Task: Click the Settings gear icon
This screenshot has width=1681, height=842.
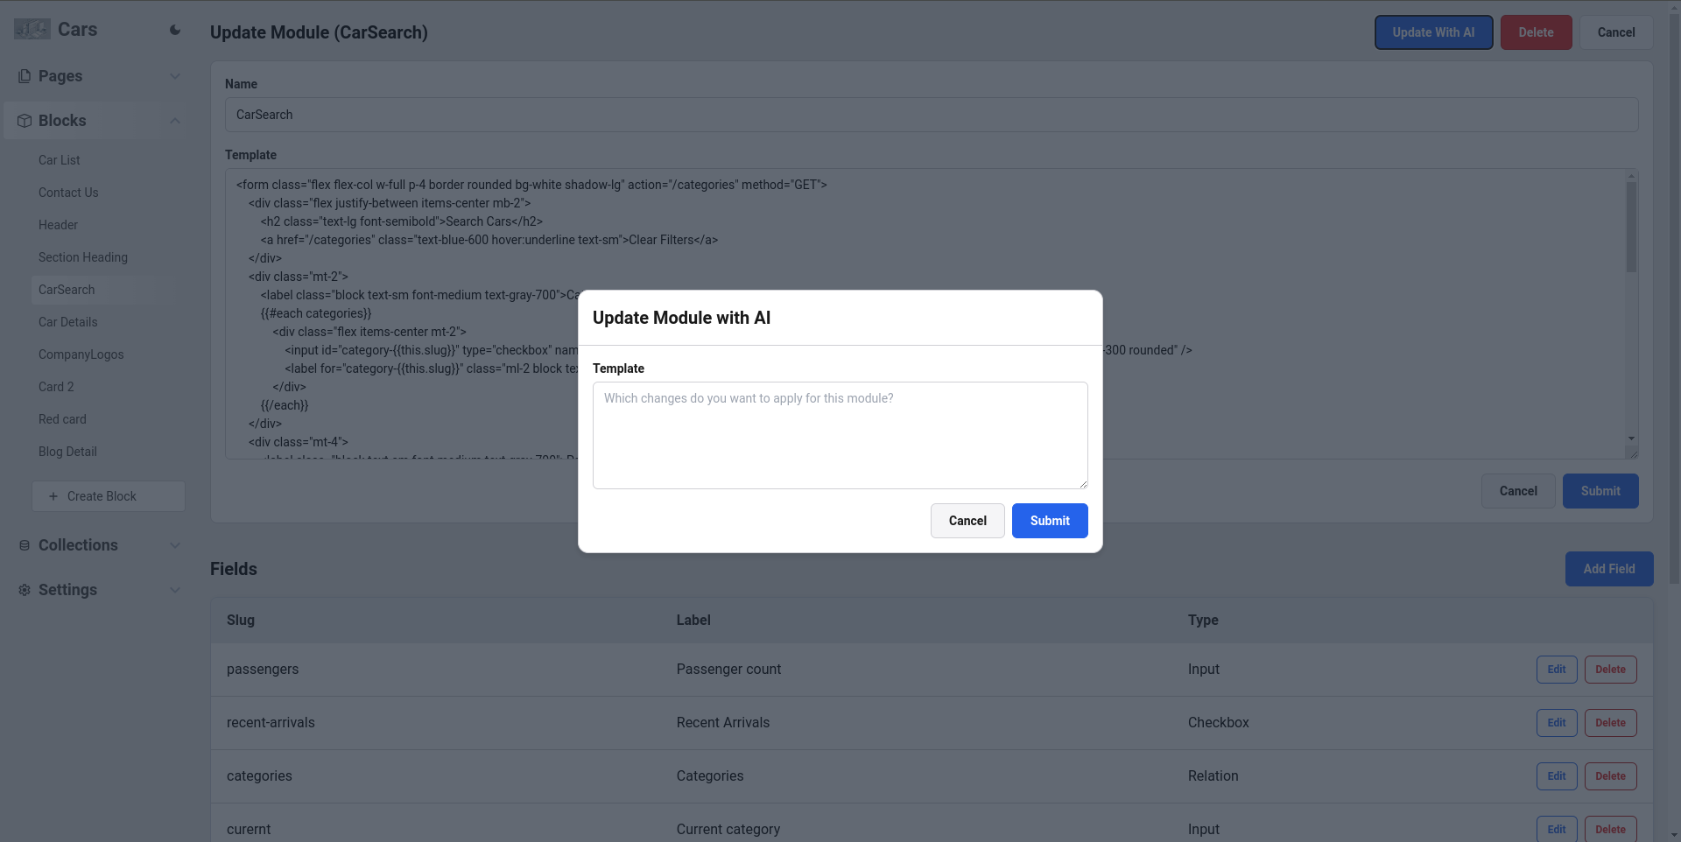Action: coord(25,590)
